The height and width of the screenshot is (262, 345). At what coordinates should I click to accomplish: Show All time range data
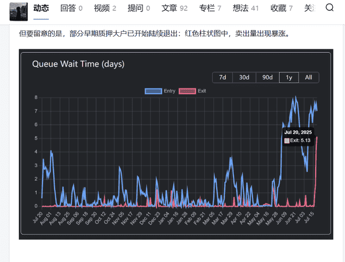[x=309, y=78]
